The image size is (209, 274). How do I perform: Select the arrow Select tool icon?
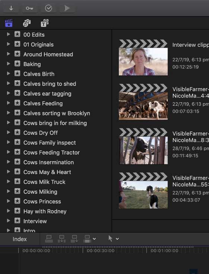click(110, 239)
